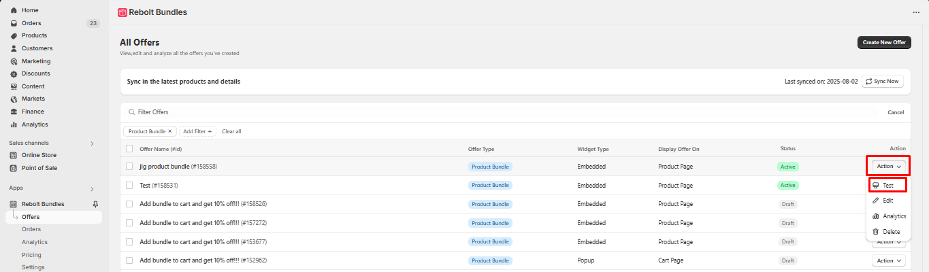
Task: Open the three-dot menu at top right
Action: tap(915, 12)
